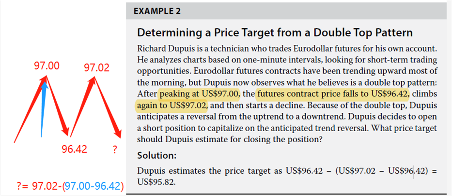Click the Double Top Pattern heading
The height and width of the screenshot is (196, 452).
coord(275,33)
